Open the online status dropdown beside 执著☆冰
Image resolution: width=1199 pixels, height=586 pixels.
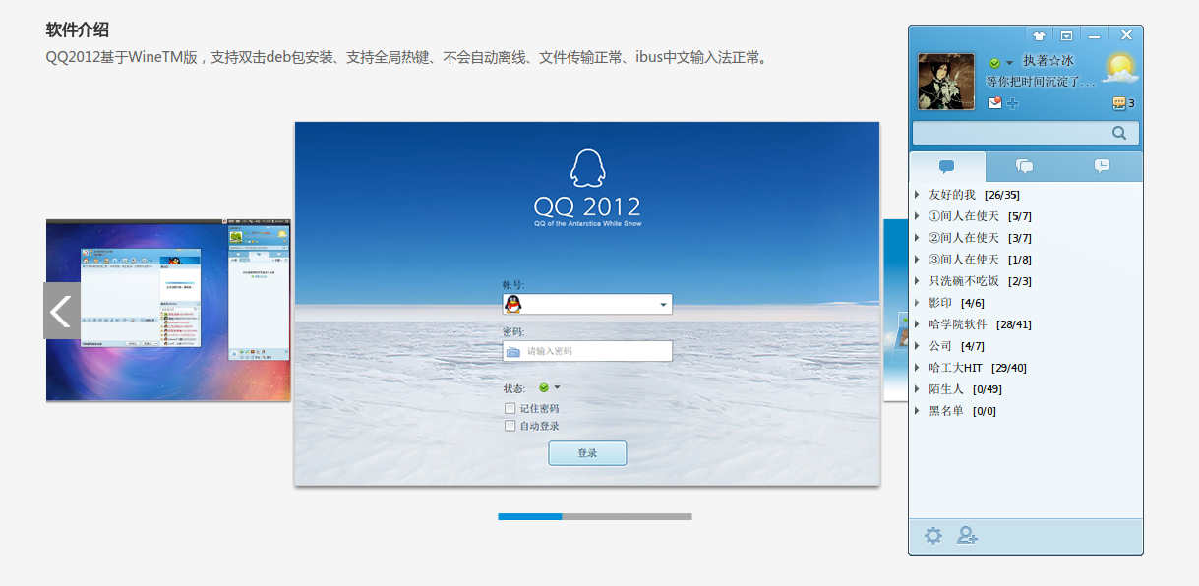1009,63
